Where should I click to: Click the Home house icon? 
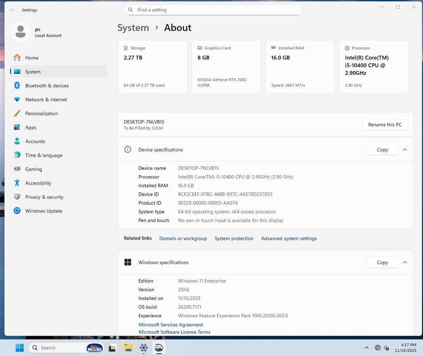(17, 57)
